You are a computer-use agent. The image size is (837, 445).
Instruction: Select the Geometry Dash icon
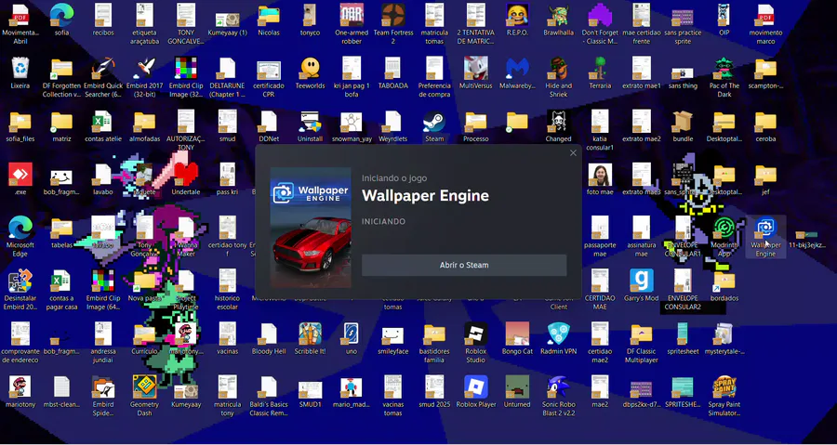(144, 397)
